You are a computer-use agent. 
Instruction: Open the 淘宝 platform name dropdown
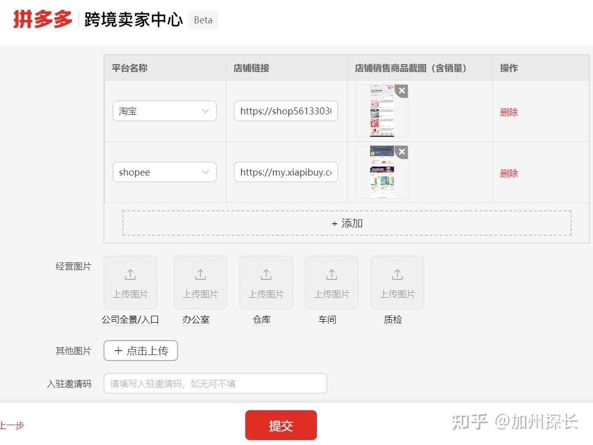pyautogui.click(x=165, y=111)
